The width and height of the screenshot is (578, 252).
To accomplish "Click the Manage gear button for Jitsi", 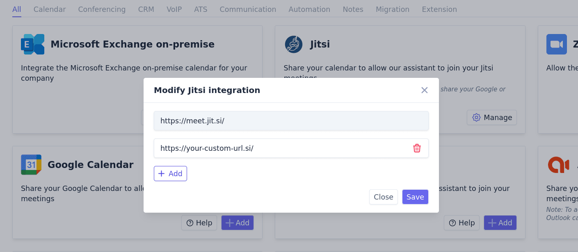I will [x=492, y=118].
